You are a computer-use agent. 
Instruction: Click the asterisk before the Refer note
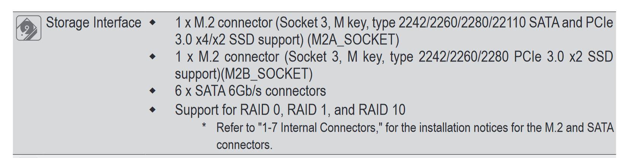204,126
